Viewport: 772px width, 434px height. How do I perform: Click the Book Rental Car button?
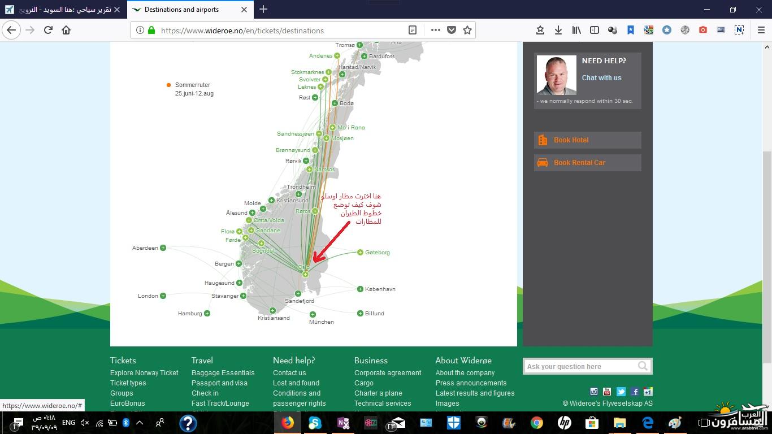tap(588, 163)
